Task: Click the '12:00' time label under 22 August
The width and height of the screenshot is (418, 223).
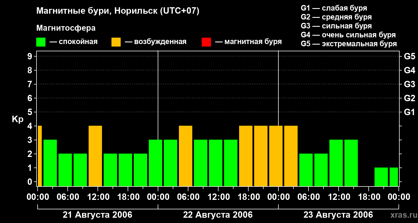Action: [x=218, y=197]
